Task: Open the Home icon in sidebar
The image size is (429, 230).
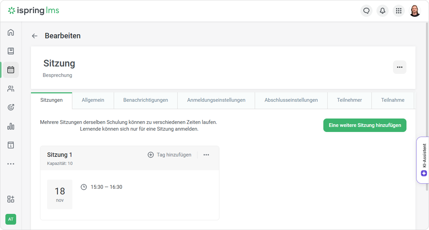Action: [11, 32]
